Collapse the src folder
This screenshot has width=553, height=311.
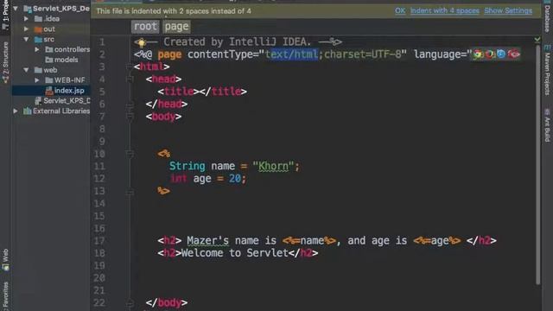[x=26, y=39]
